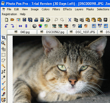Open the Layers menu
This screenshot has height=103, width=110.
pyautogui.click(x=79, y=9)
